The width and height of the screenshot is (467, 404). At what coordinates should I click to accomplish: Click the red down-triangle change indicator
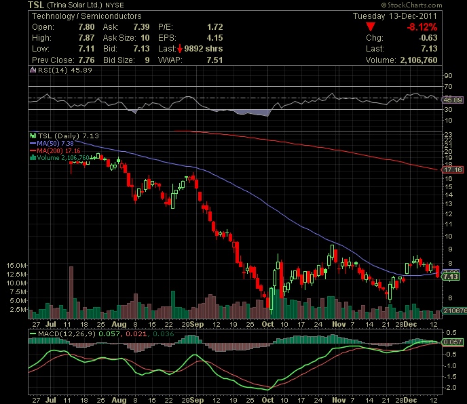371,26
